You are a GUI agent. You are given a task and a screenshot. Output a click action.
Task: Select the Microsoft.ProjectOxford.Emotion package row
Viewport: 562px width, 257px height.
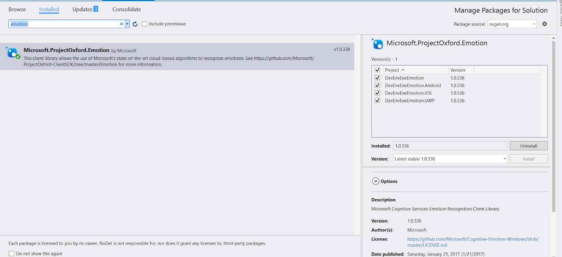click(177, 57)
